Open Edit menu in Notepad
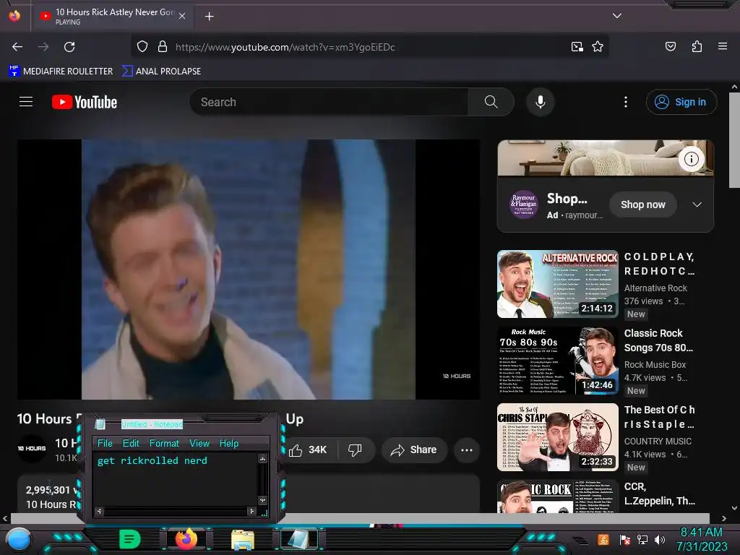 pyautogui.click(x=131, y=443)
